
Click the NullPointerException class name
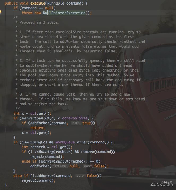(64, 13)
